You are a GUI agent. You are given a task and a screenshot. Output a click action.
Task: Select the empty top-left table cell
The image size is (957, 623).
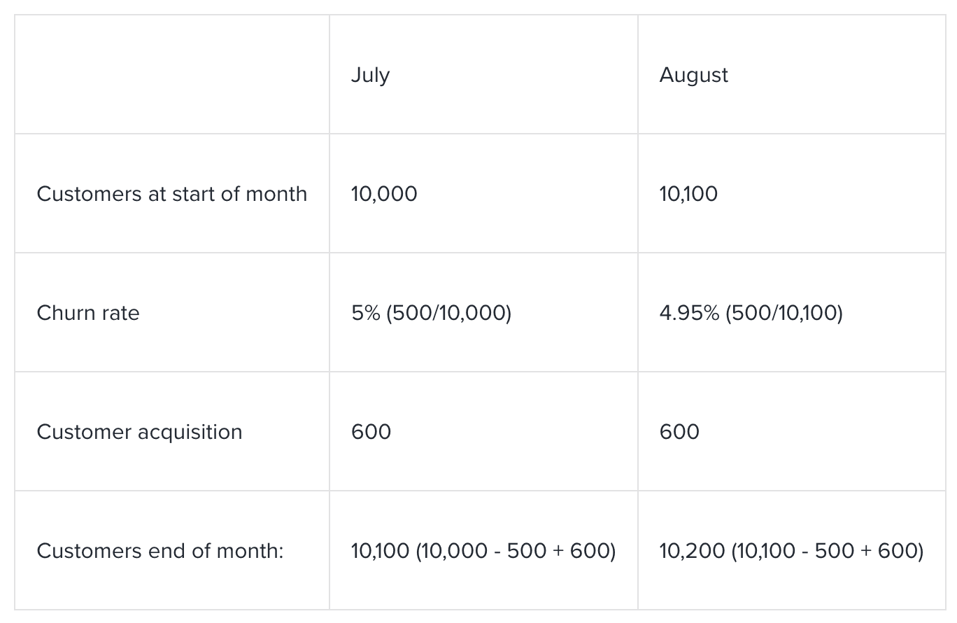172,74
